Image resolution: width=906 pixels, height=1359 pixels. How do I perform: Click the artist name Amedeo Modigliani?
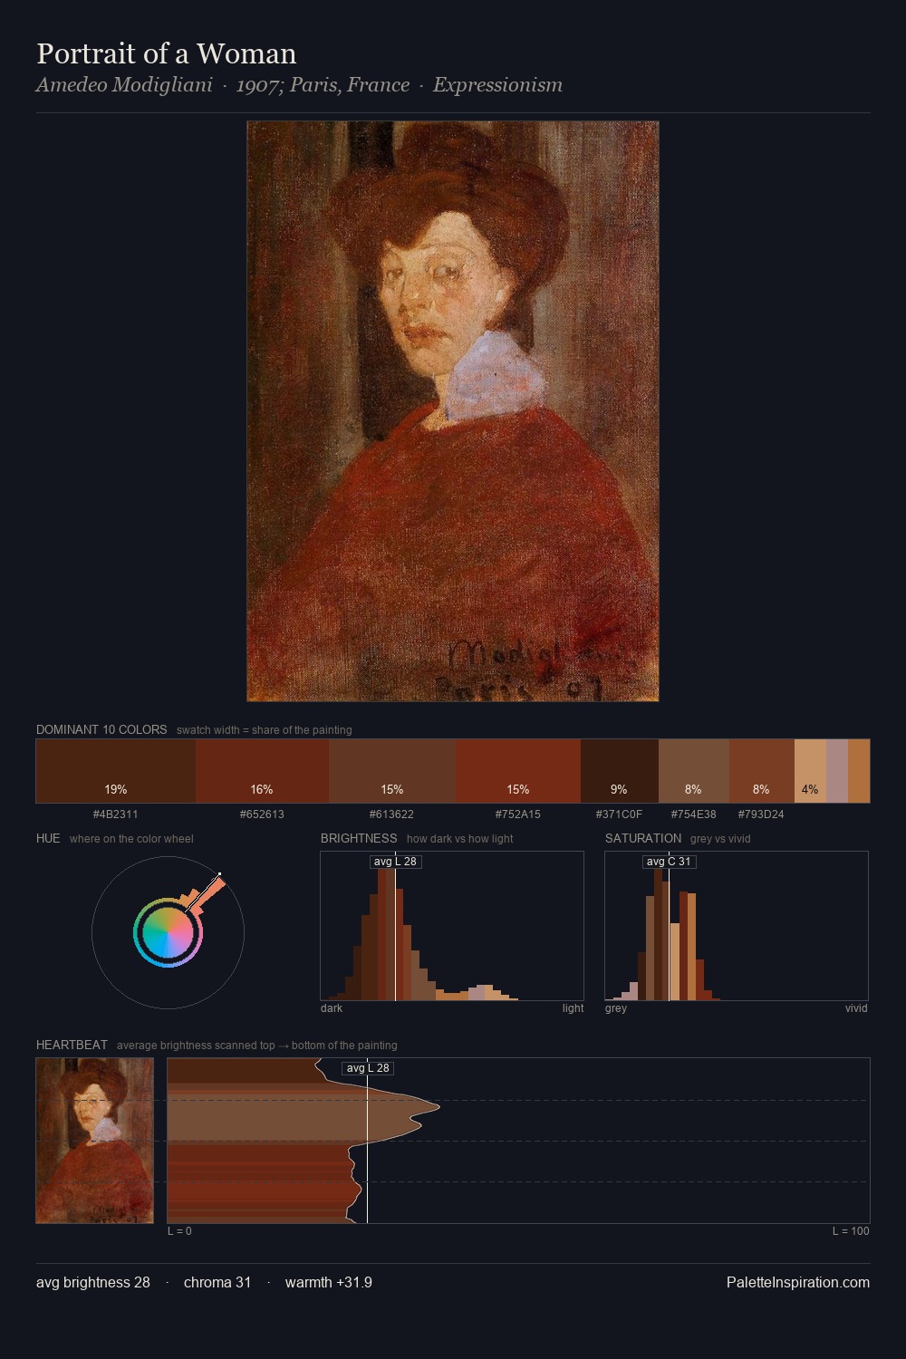(124, 85)
